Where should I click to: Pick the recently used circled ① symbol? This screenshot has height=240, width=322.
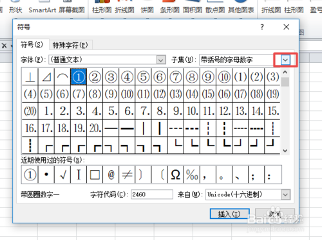(x=30, y=175)
